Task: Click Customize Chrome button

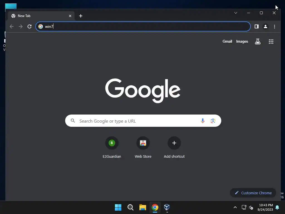Action: click(x=253, y=193)
